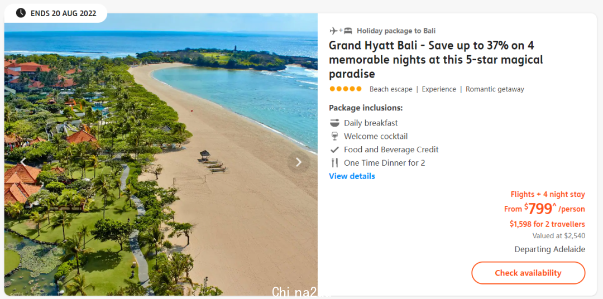
Task: Click the previous image carousel arrow
Action: [x=23, y=162]
